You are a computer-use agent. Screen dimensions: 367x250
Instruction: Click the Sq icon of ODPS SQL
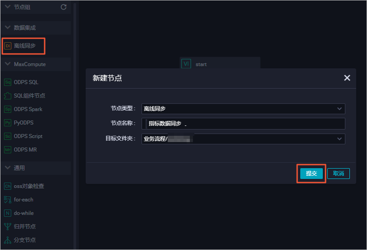click(x=8, y=82)
